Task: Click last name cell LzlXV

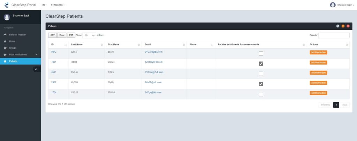Action: click(75, 52)
